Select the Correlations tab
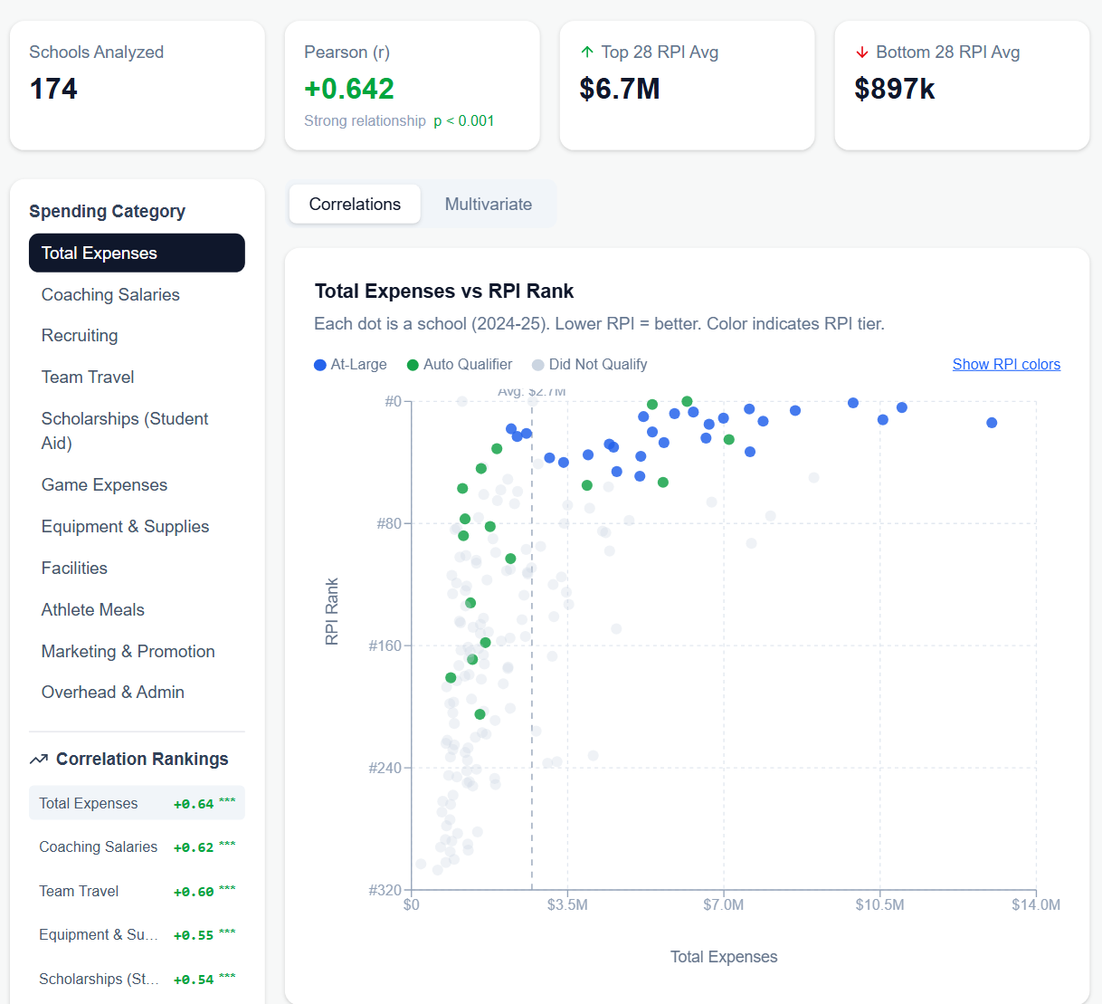 355,205
